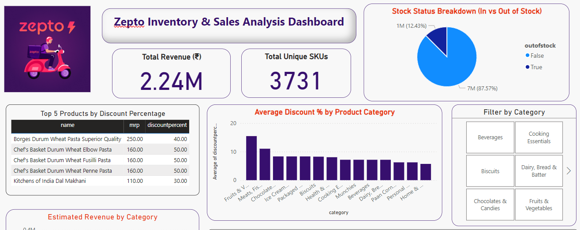Click the Chocolate... bar in chart
This screenshot has height=230, width=580.
(x=278, y=168)
